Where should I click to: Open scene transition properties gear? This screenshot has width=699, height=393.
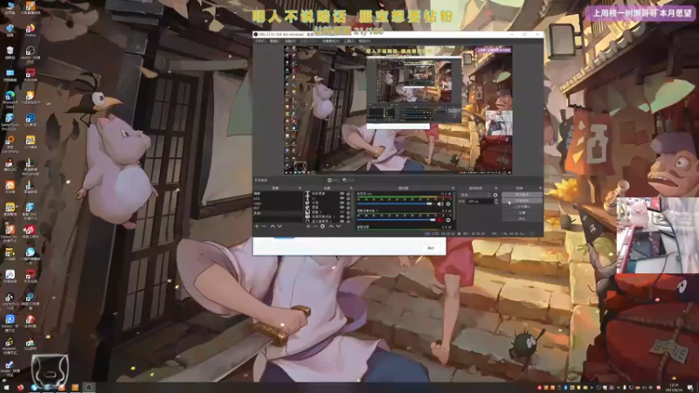click(x=495, y=195)
